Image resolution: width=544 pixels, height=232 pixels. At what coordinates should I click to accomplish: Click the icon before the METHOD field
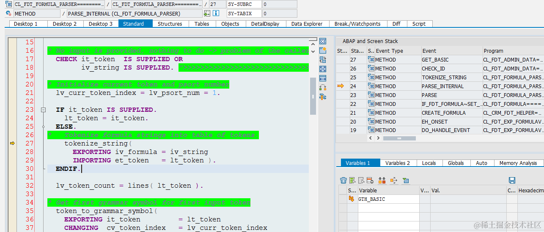(x=8, y=13)
